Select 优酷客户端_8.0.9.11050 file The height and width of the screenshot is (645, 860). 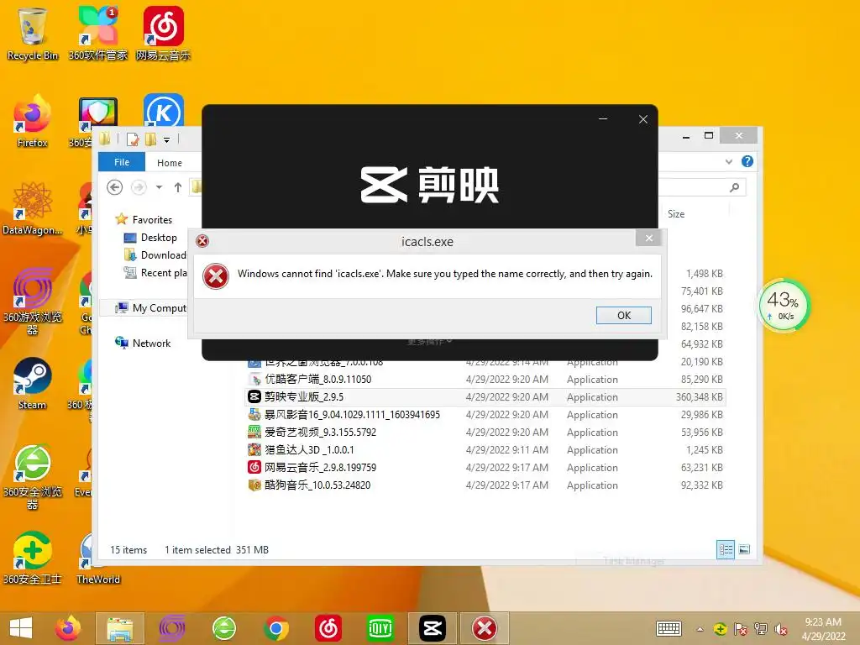point(318,380)
